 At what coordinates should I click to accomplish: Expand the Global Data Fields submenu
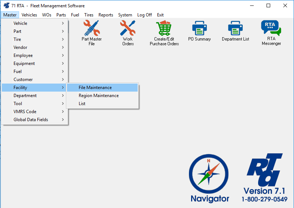[35, 120]
